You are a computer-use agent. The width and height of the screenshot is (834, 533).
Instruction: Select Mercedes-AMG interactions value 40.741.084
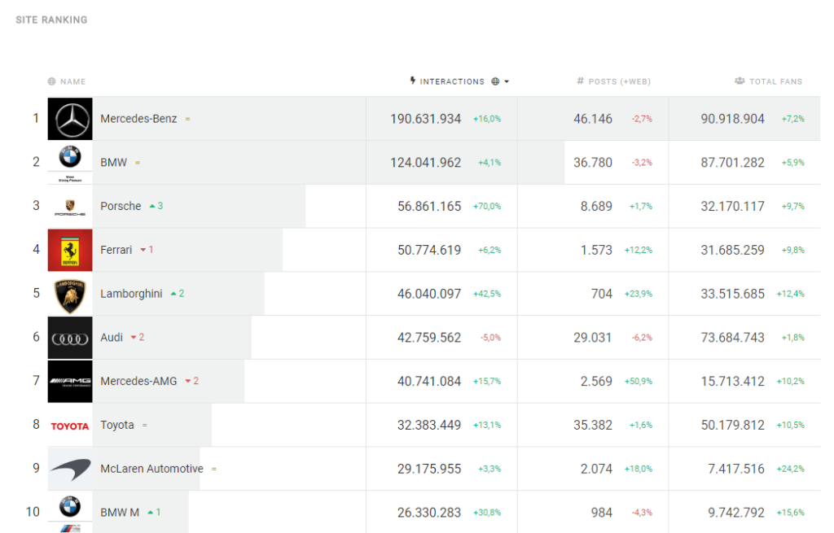pos(429,381)
